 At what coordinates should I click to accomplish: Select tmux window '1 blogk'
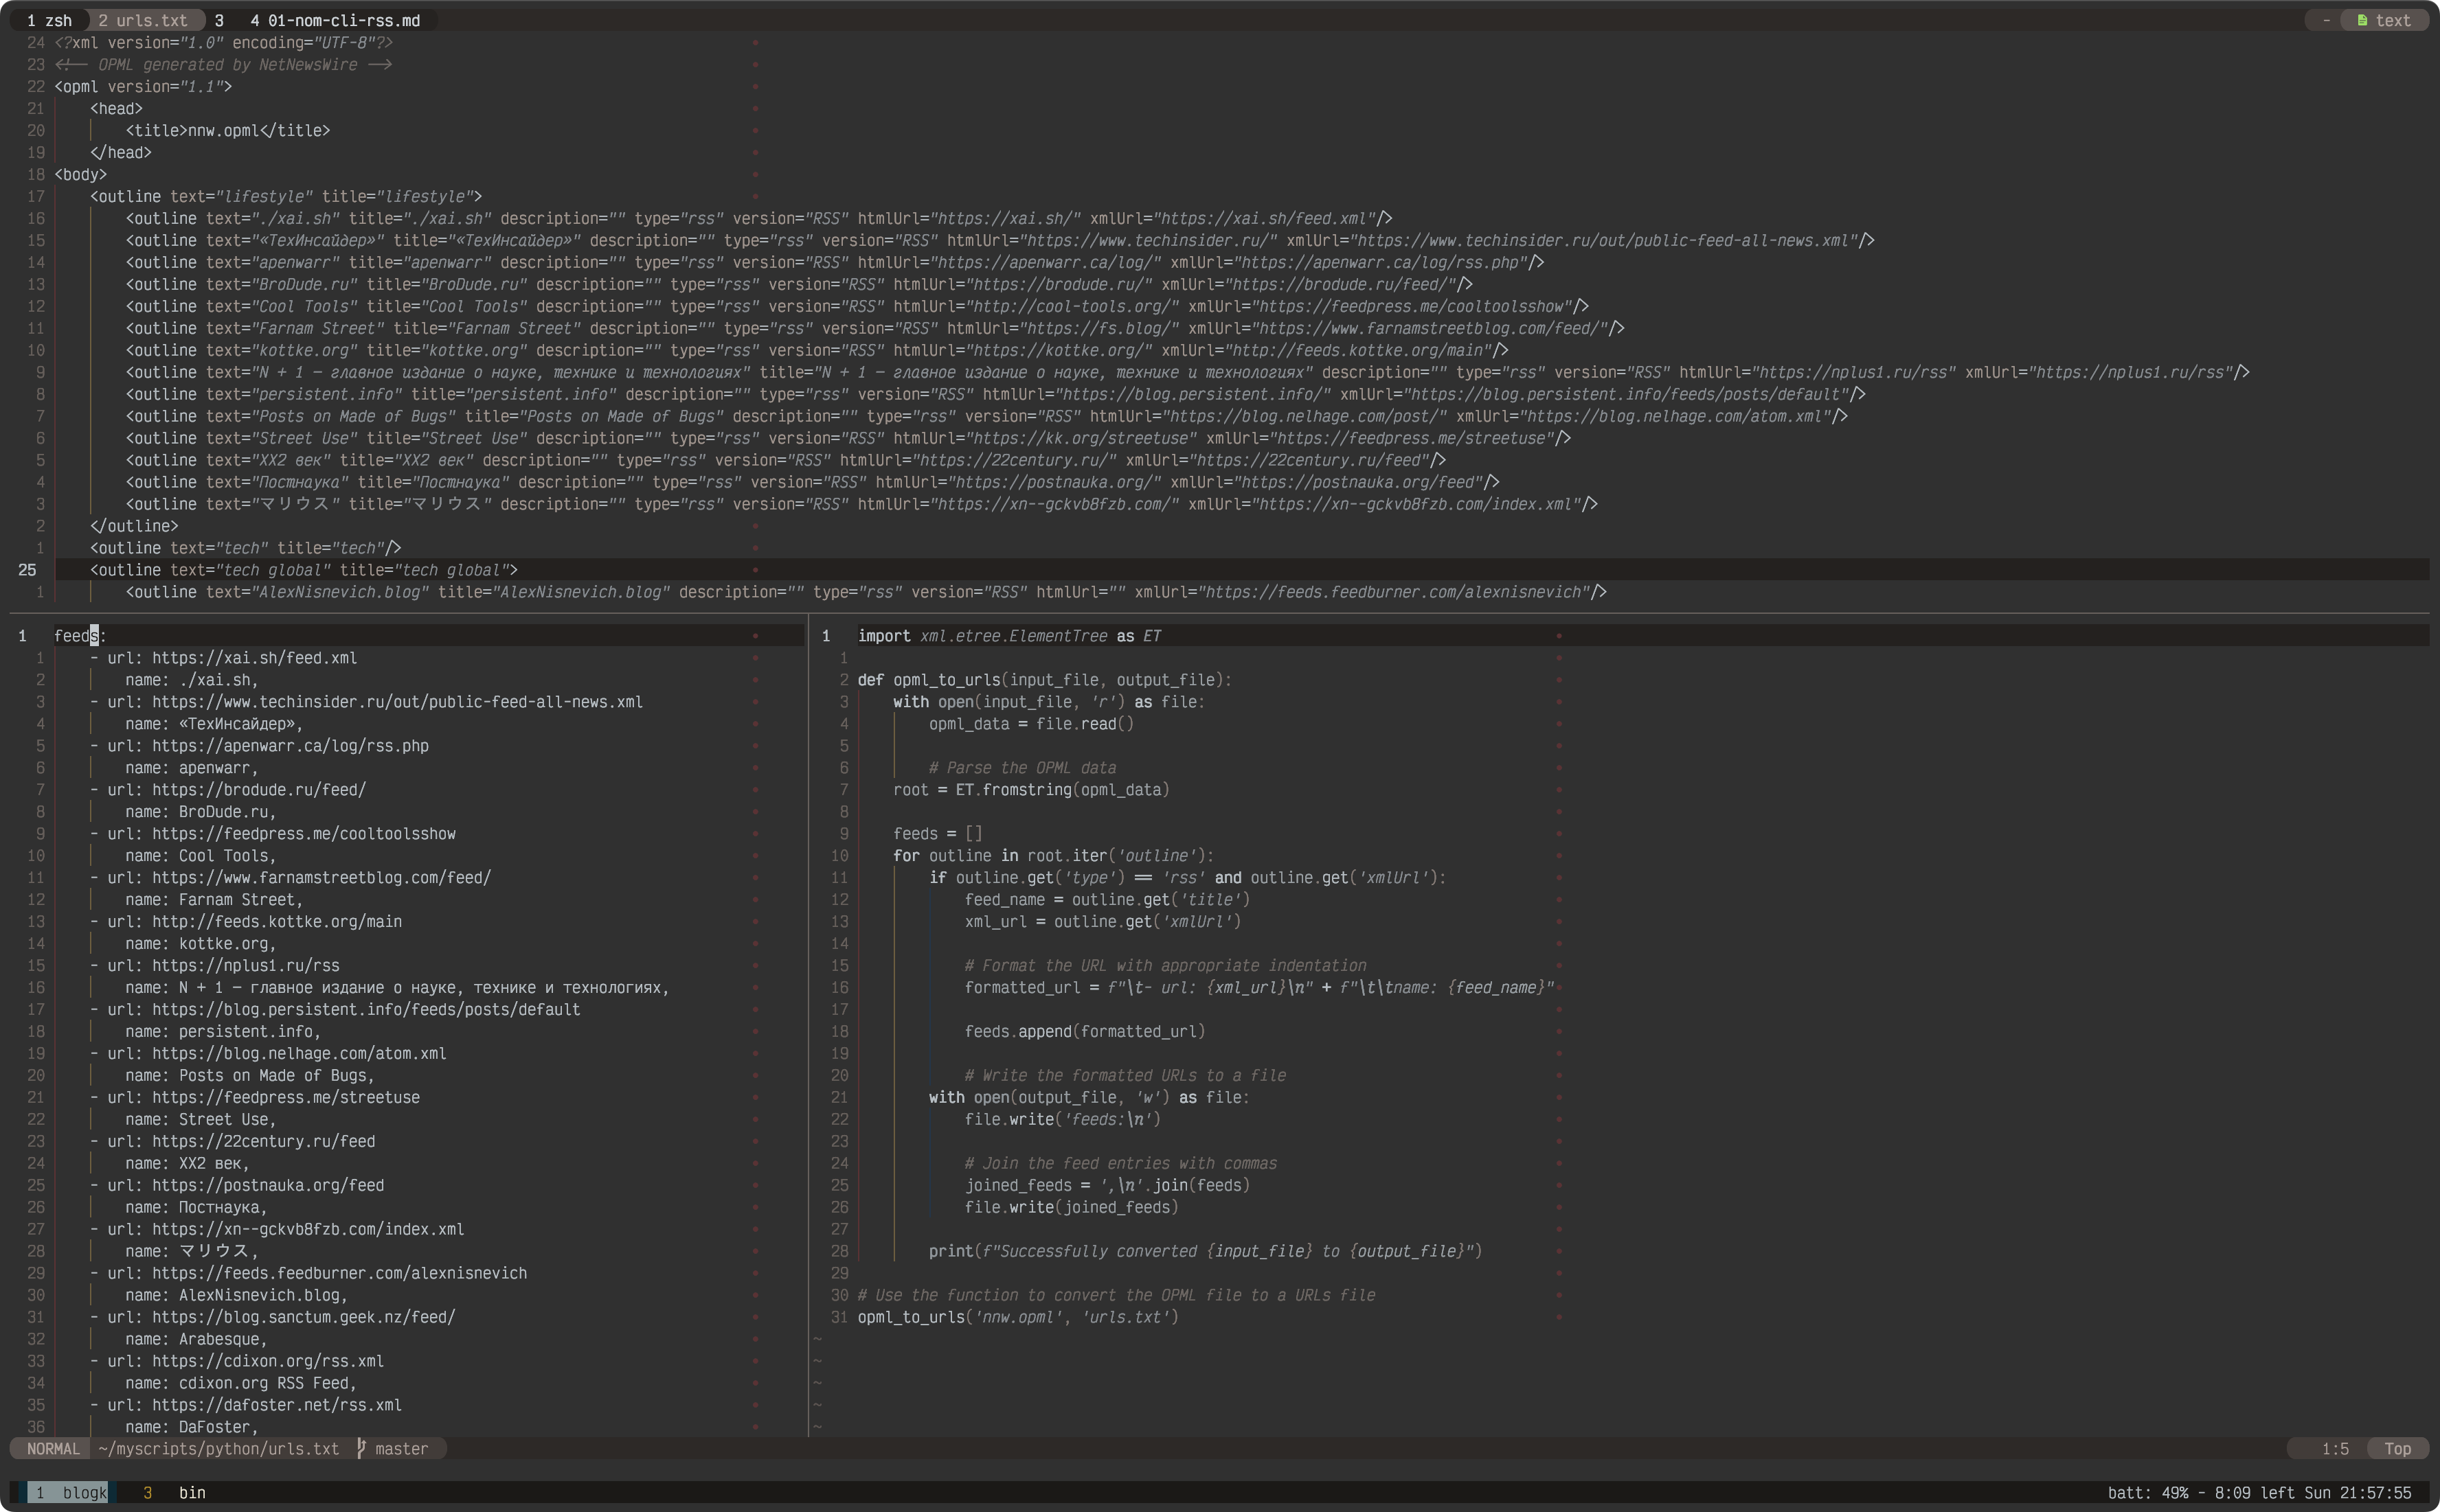pos(72,1492)
